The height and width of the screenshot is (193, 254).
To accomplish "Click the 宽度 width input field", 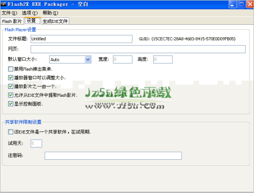I will 123,60.
